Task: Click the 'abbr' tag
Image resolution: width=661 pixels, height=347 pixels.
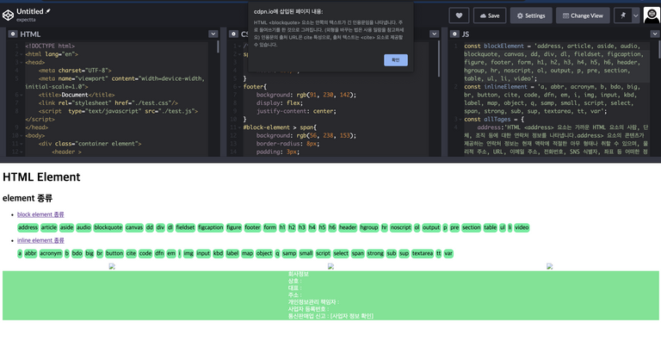Action: [x=30, y=253]
